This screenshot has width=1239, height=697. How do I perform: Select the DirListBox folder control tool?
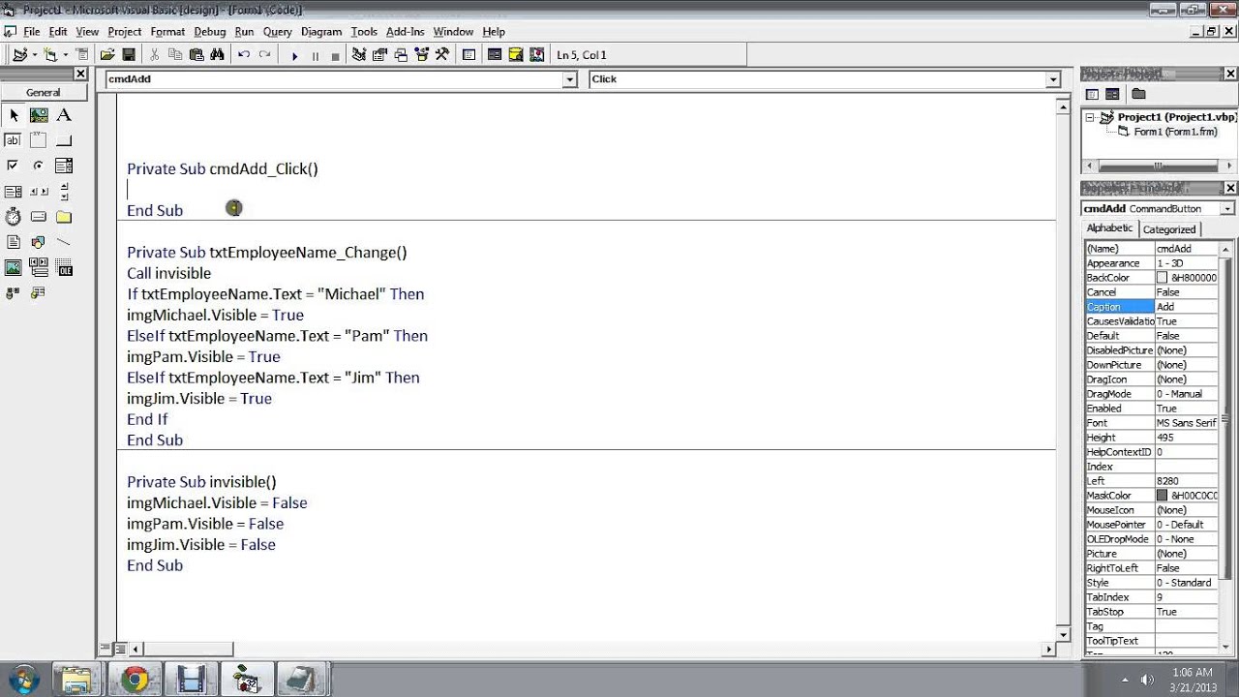click(64, 217)
